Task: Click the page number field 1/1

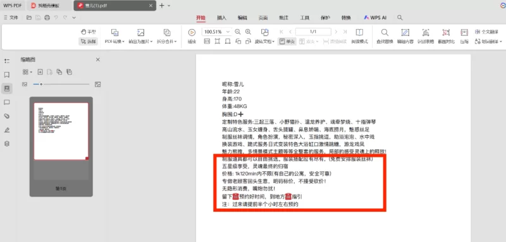Action: coord(313,32)
